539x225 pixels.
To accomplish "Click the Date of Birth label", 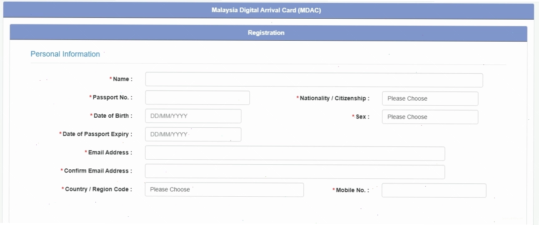I will pos(111,116).
